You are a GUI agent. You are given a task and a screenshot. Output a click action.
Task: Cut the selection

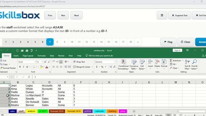(x=3, y=61)
